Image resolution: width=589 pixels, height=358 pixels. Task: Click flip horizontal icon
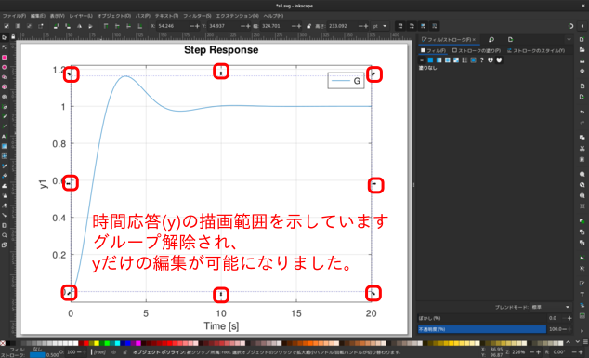coord(79,26)
